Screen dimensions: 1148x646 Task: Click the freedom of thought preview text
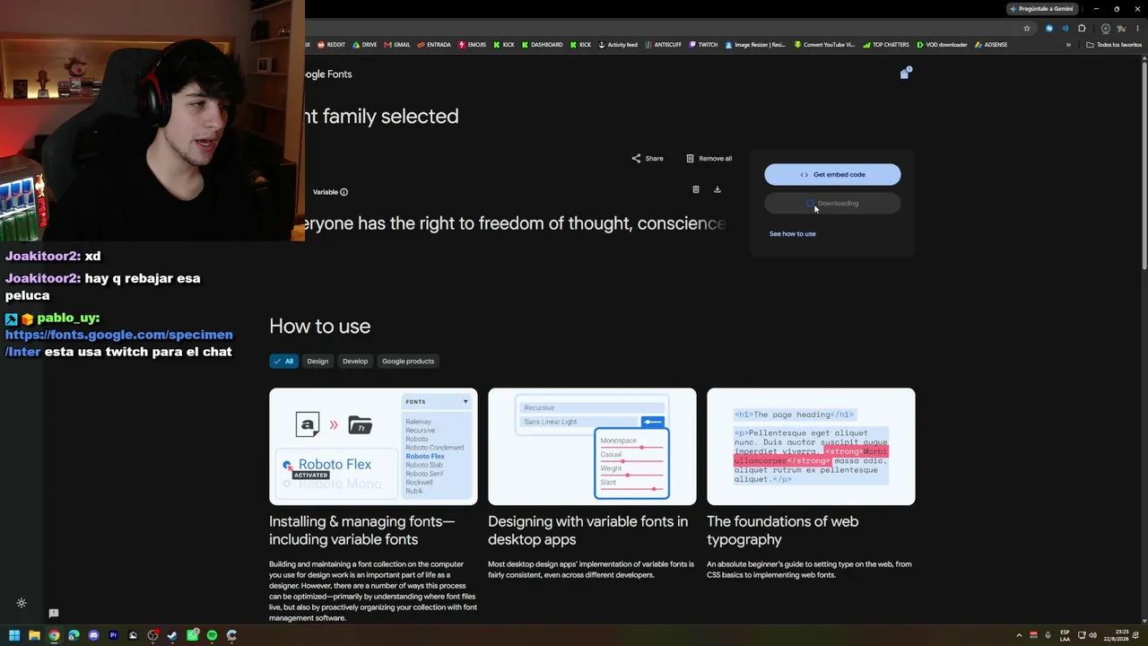[x=515, y=223]
